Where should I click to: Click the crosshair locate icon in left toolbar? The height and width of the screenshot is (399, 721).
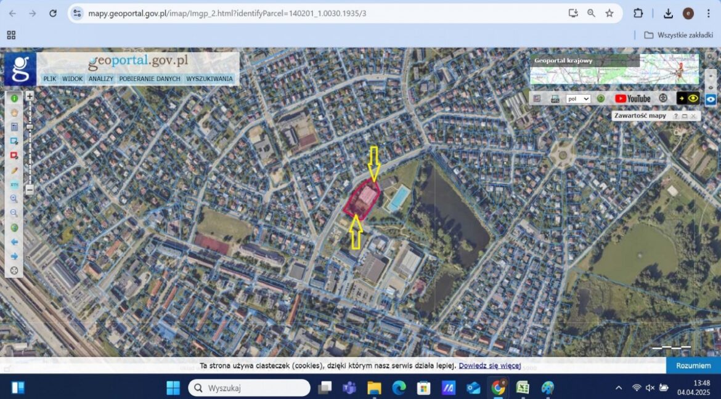14,271
